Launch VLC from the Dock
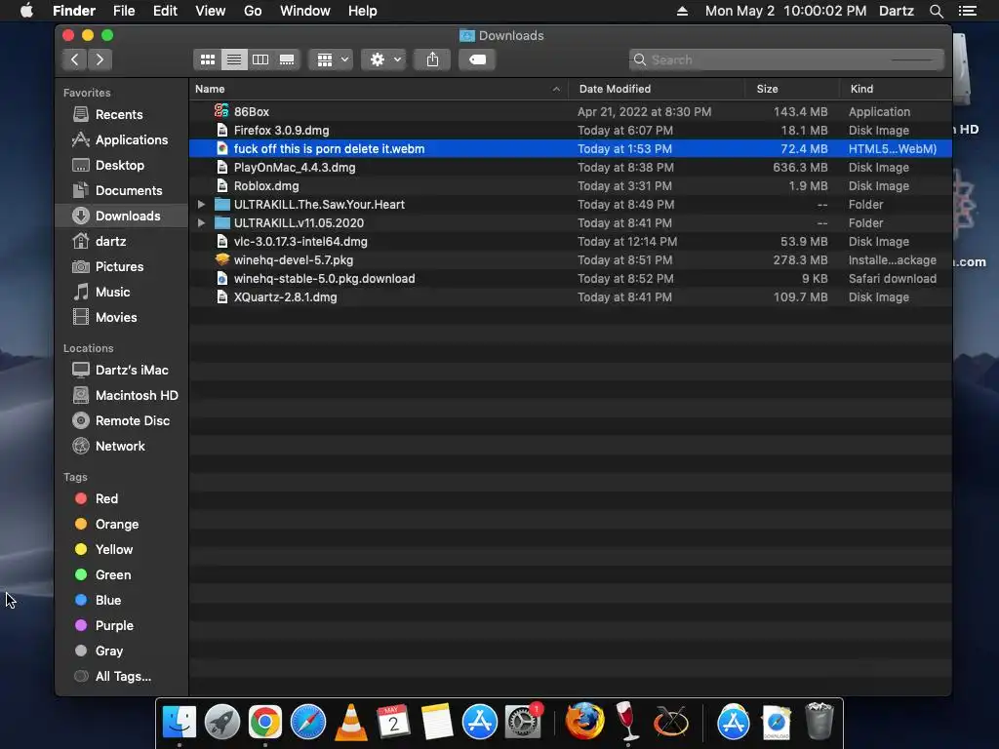999x749 pixels. pyautogui.click(x=351, y=723)
